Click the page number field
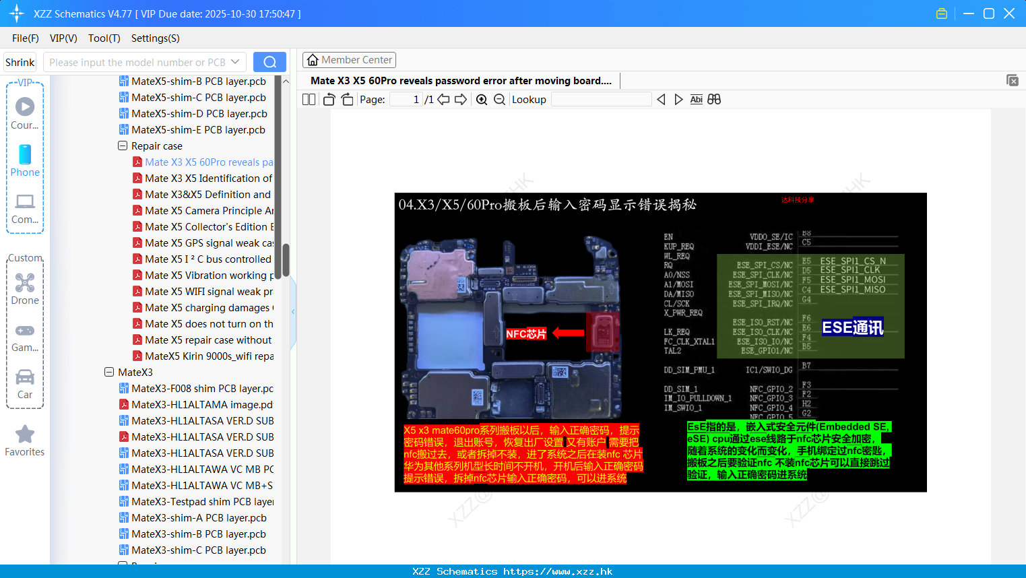This screenshot has width=1026, height=578. coord(405,100)
